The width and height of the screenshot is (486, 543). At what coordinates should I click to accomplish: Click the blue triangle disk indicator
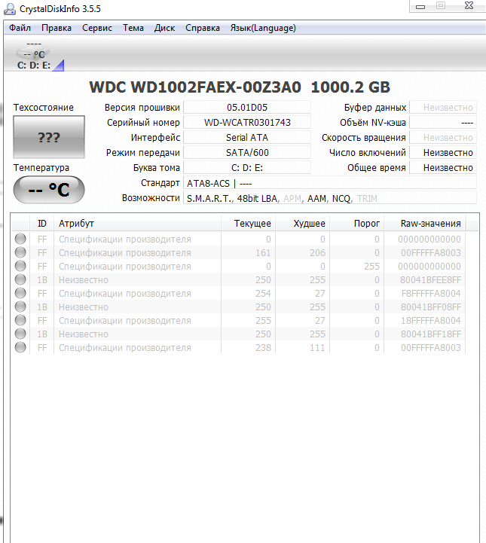click(59, 65)
